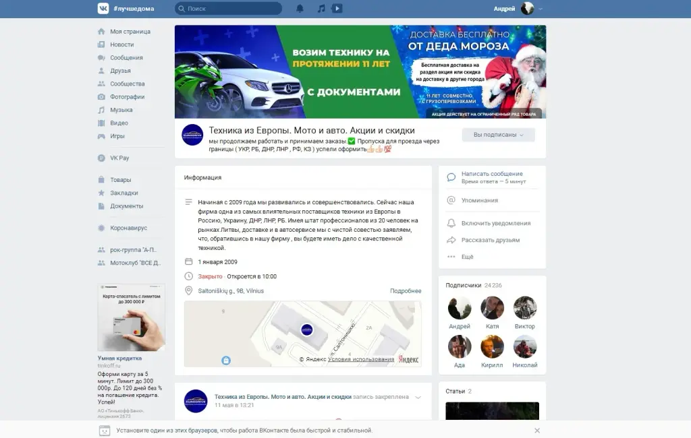Click the VK logo in header
Screen dimensions: 691x438
(103, 8)
